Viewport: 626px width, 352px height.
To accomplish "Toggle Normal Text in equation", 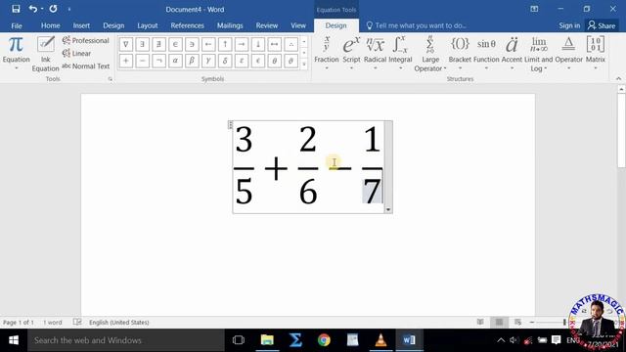I will tap(86, 66).
